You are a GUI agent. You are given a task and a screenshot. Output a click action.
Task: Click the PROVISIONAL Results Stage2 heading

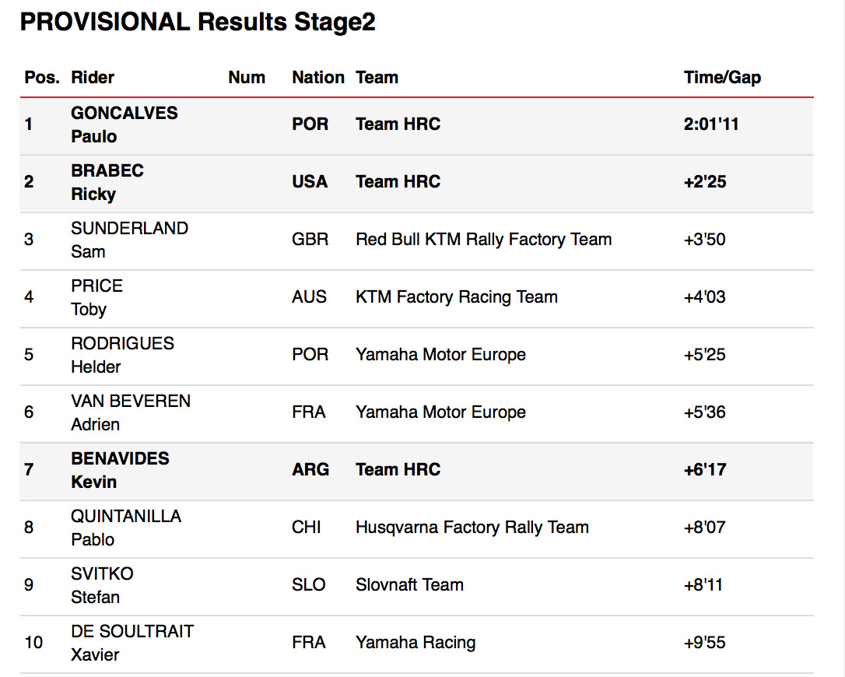[x=198, y=22]
